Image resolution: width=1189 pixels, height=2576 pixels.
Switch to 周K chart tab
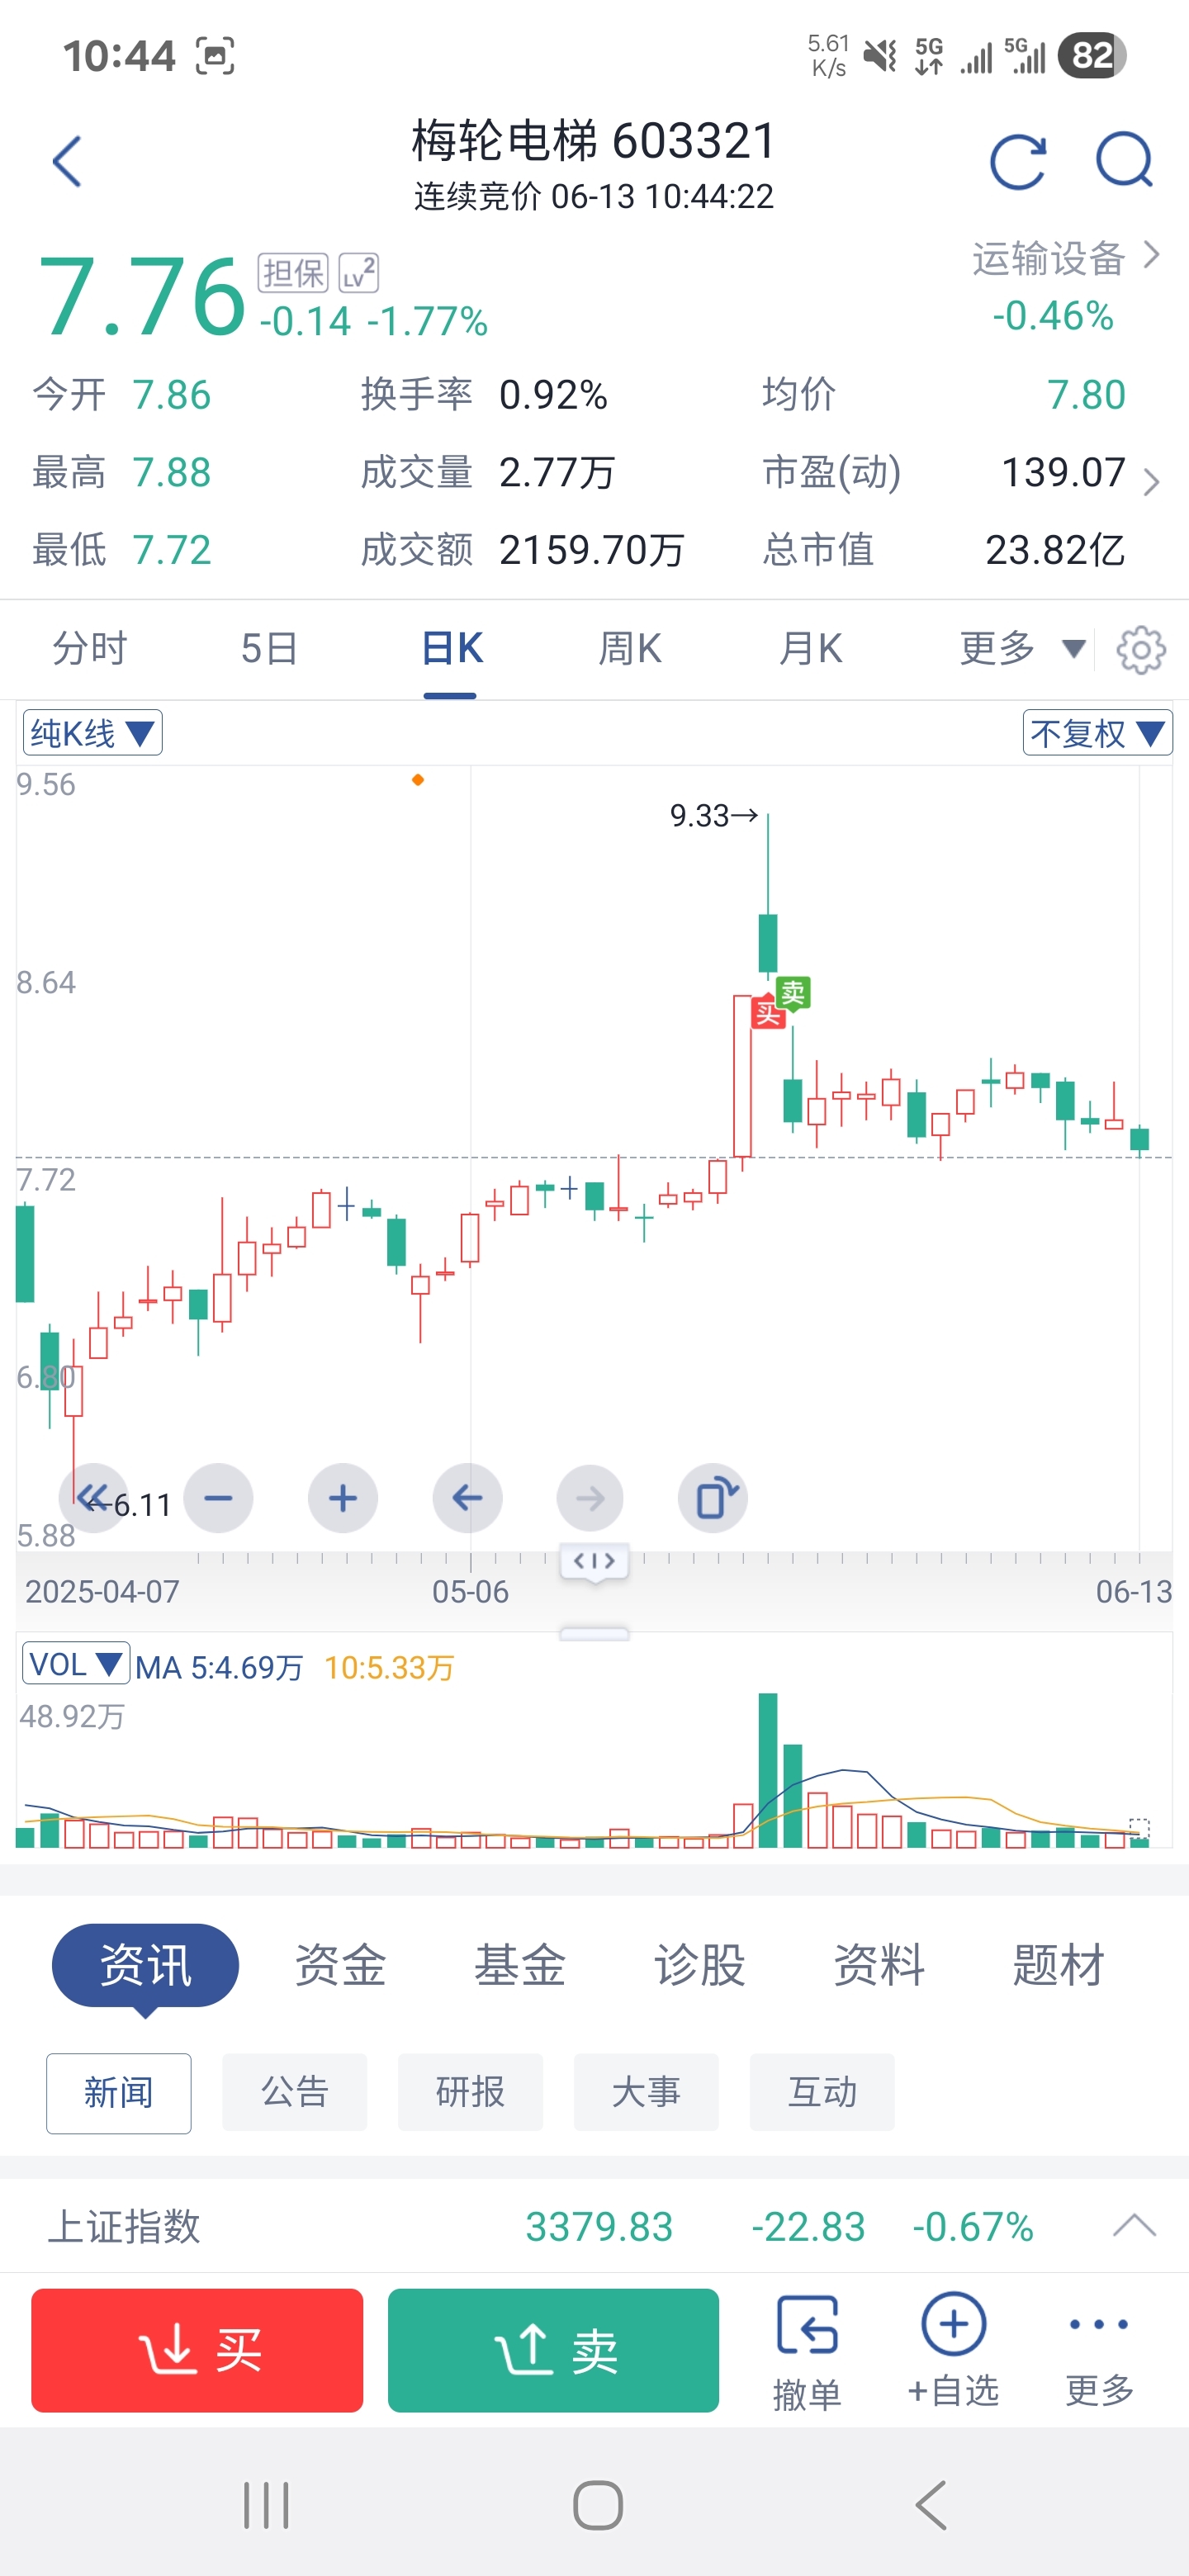[630, 649]
